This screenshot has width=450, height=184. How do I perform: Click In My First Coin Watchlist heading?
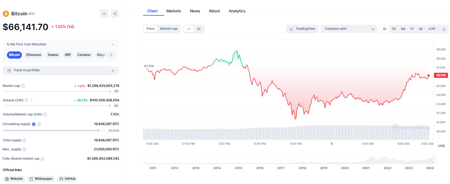coord(26,44)
